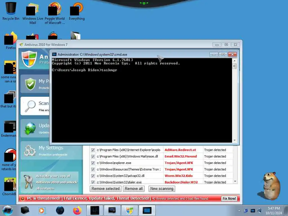
Task: Open the Windows Live Mail desktop icon
Action: (33, 13)
